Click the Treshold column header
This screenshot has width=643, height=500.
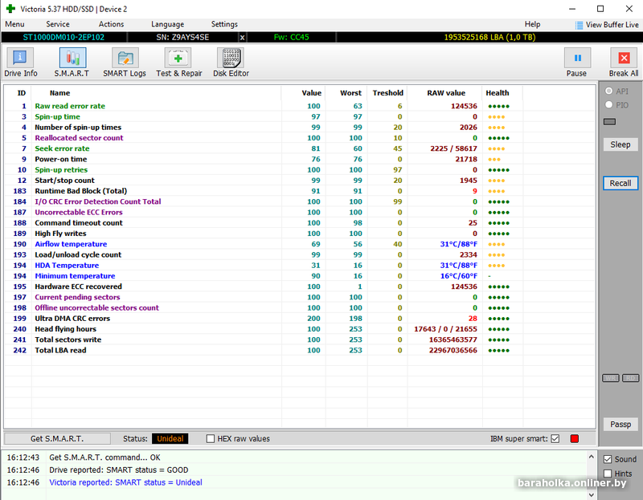387,93
